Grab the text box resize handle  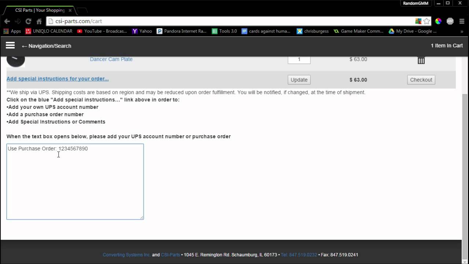[x=141, y=217]
